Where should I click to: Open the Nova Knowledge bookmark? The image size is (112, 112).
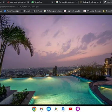(11, 11)
